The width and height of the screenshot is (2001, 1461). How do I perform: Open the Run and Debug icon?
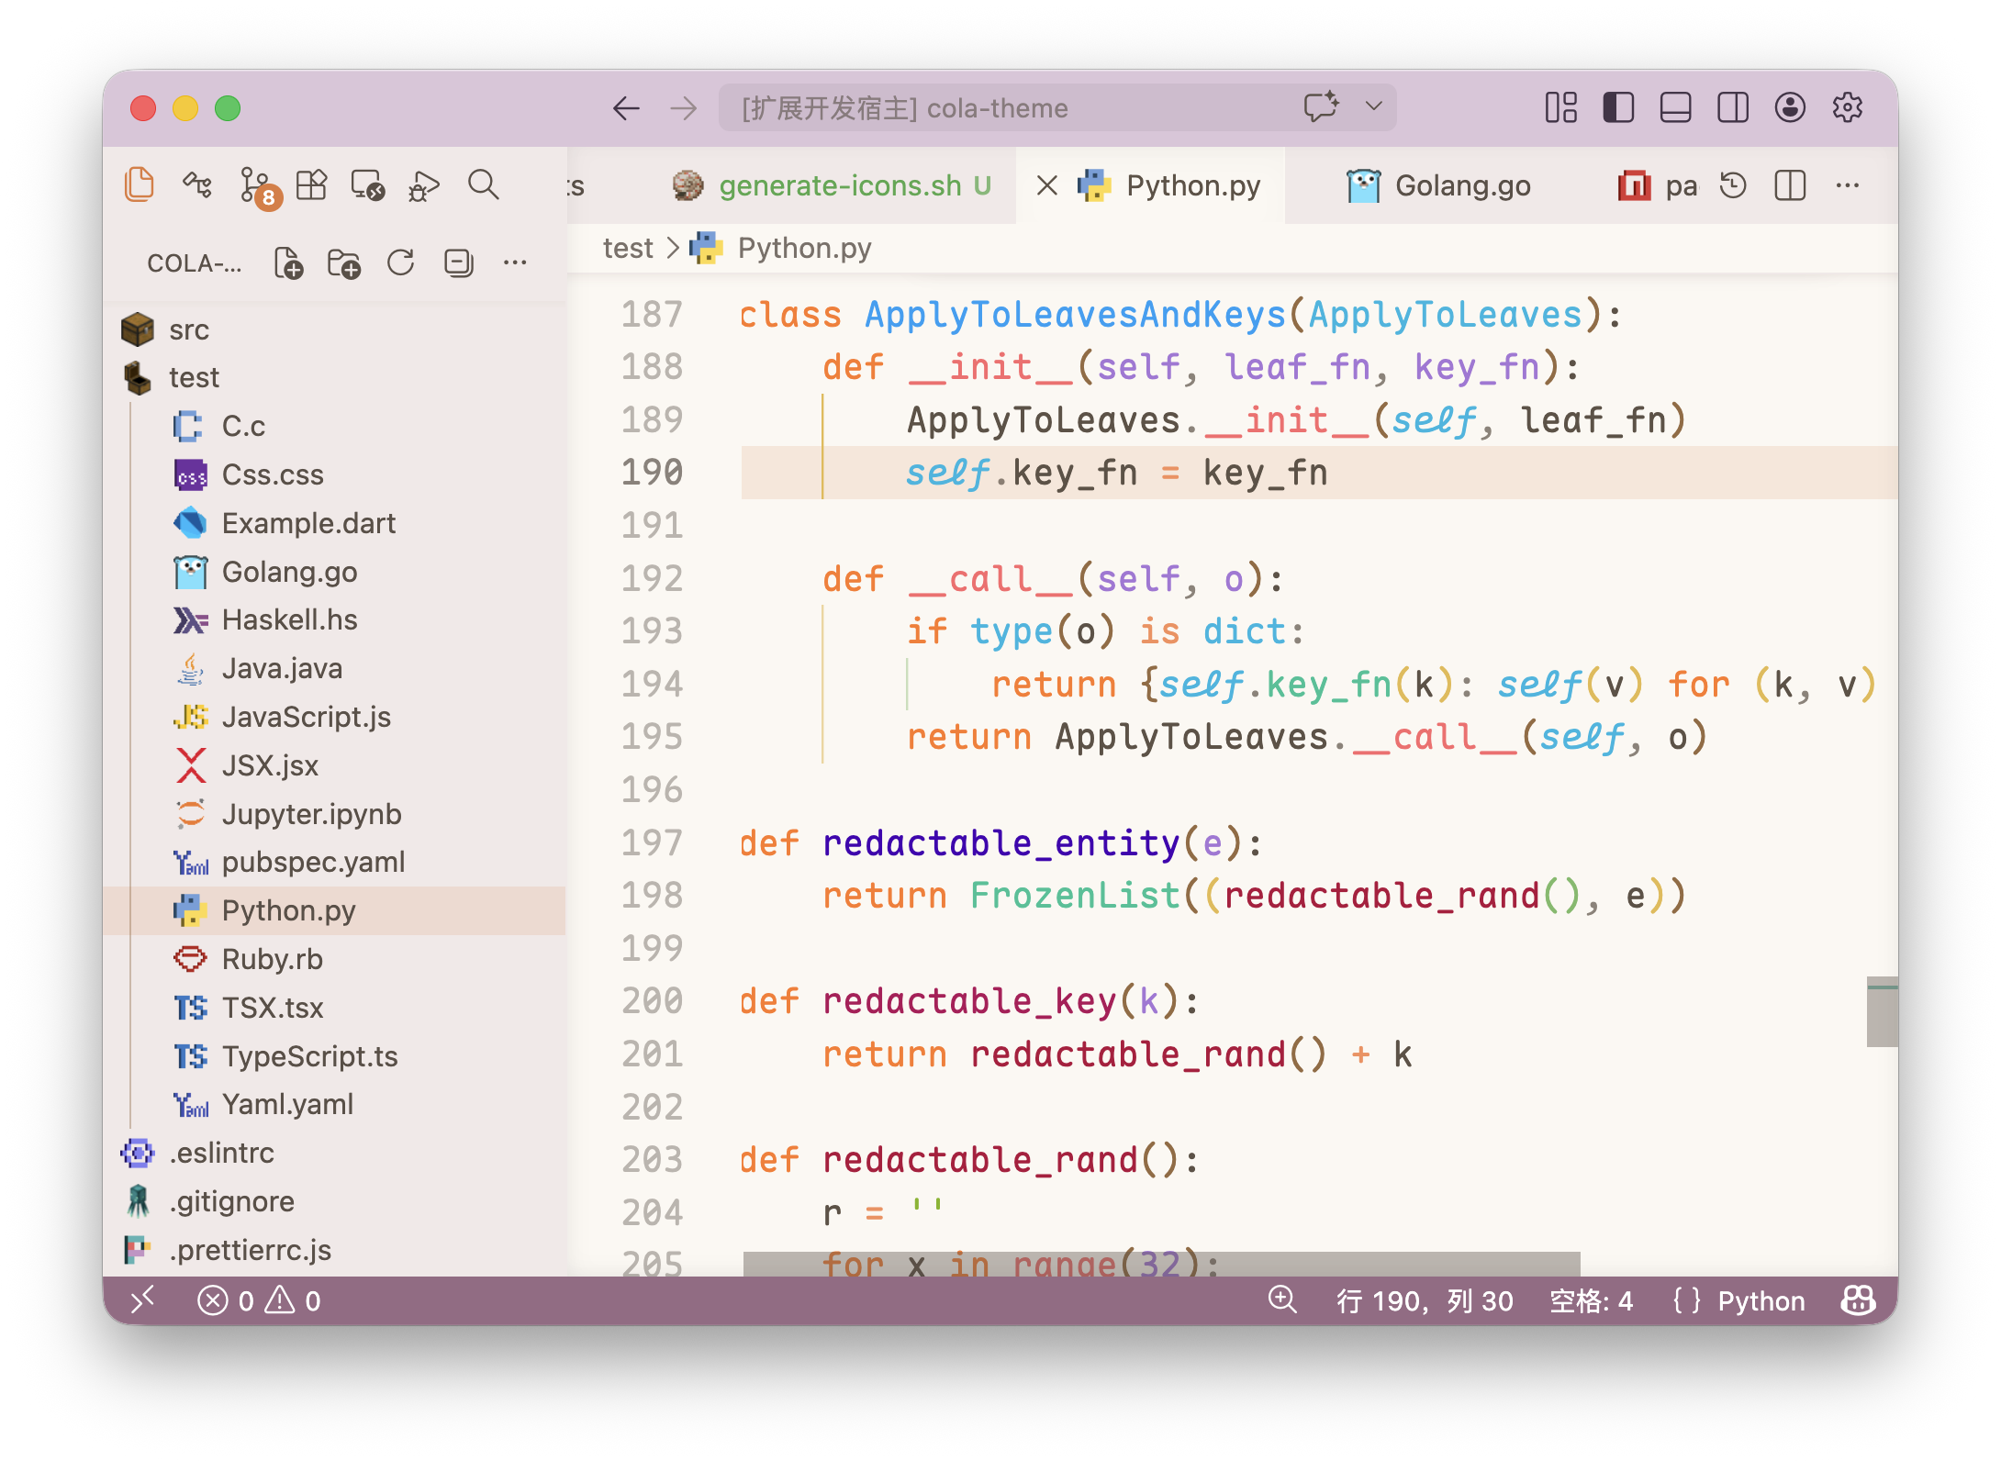coord(424,185)
